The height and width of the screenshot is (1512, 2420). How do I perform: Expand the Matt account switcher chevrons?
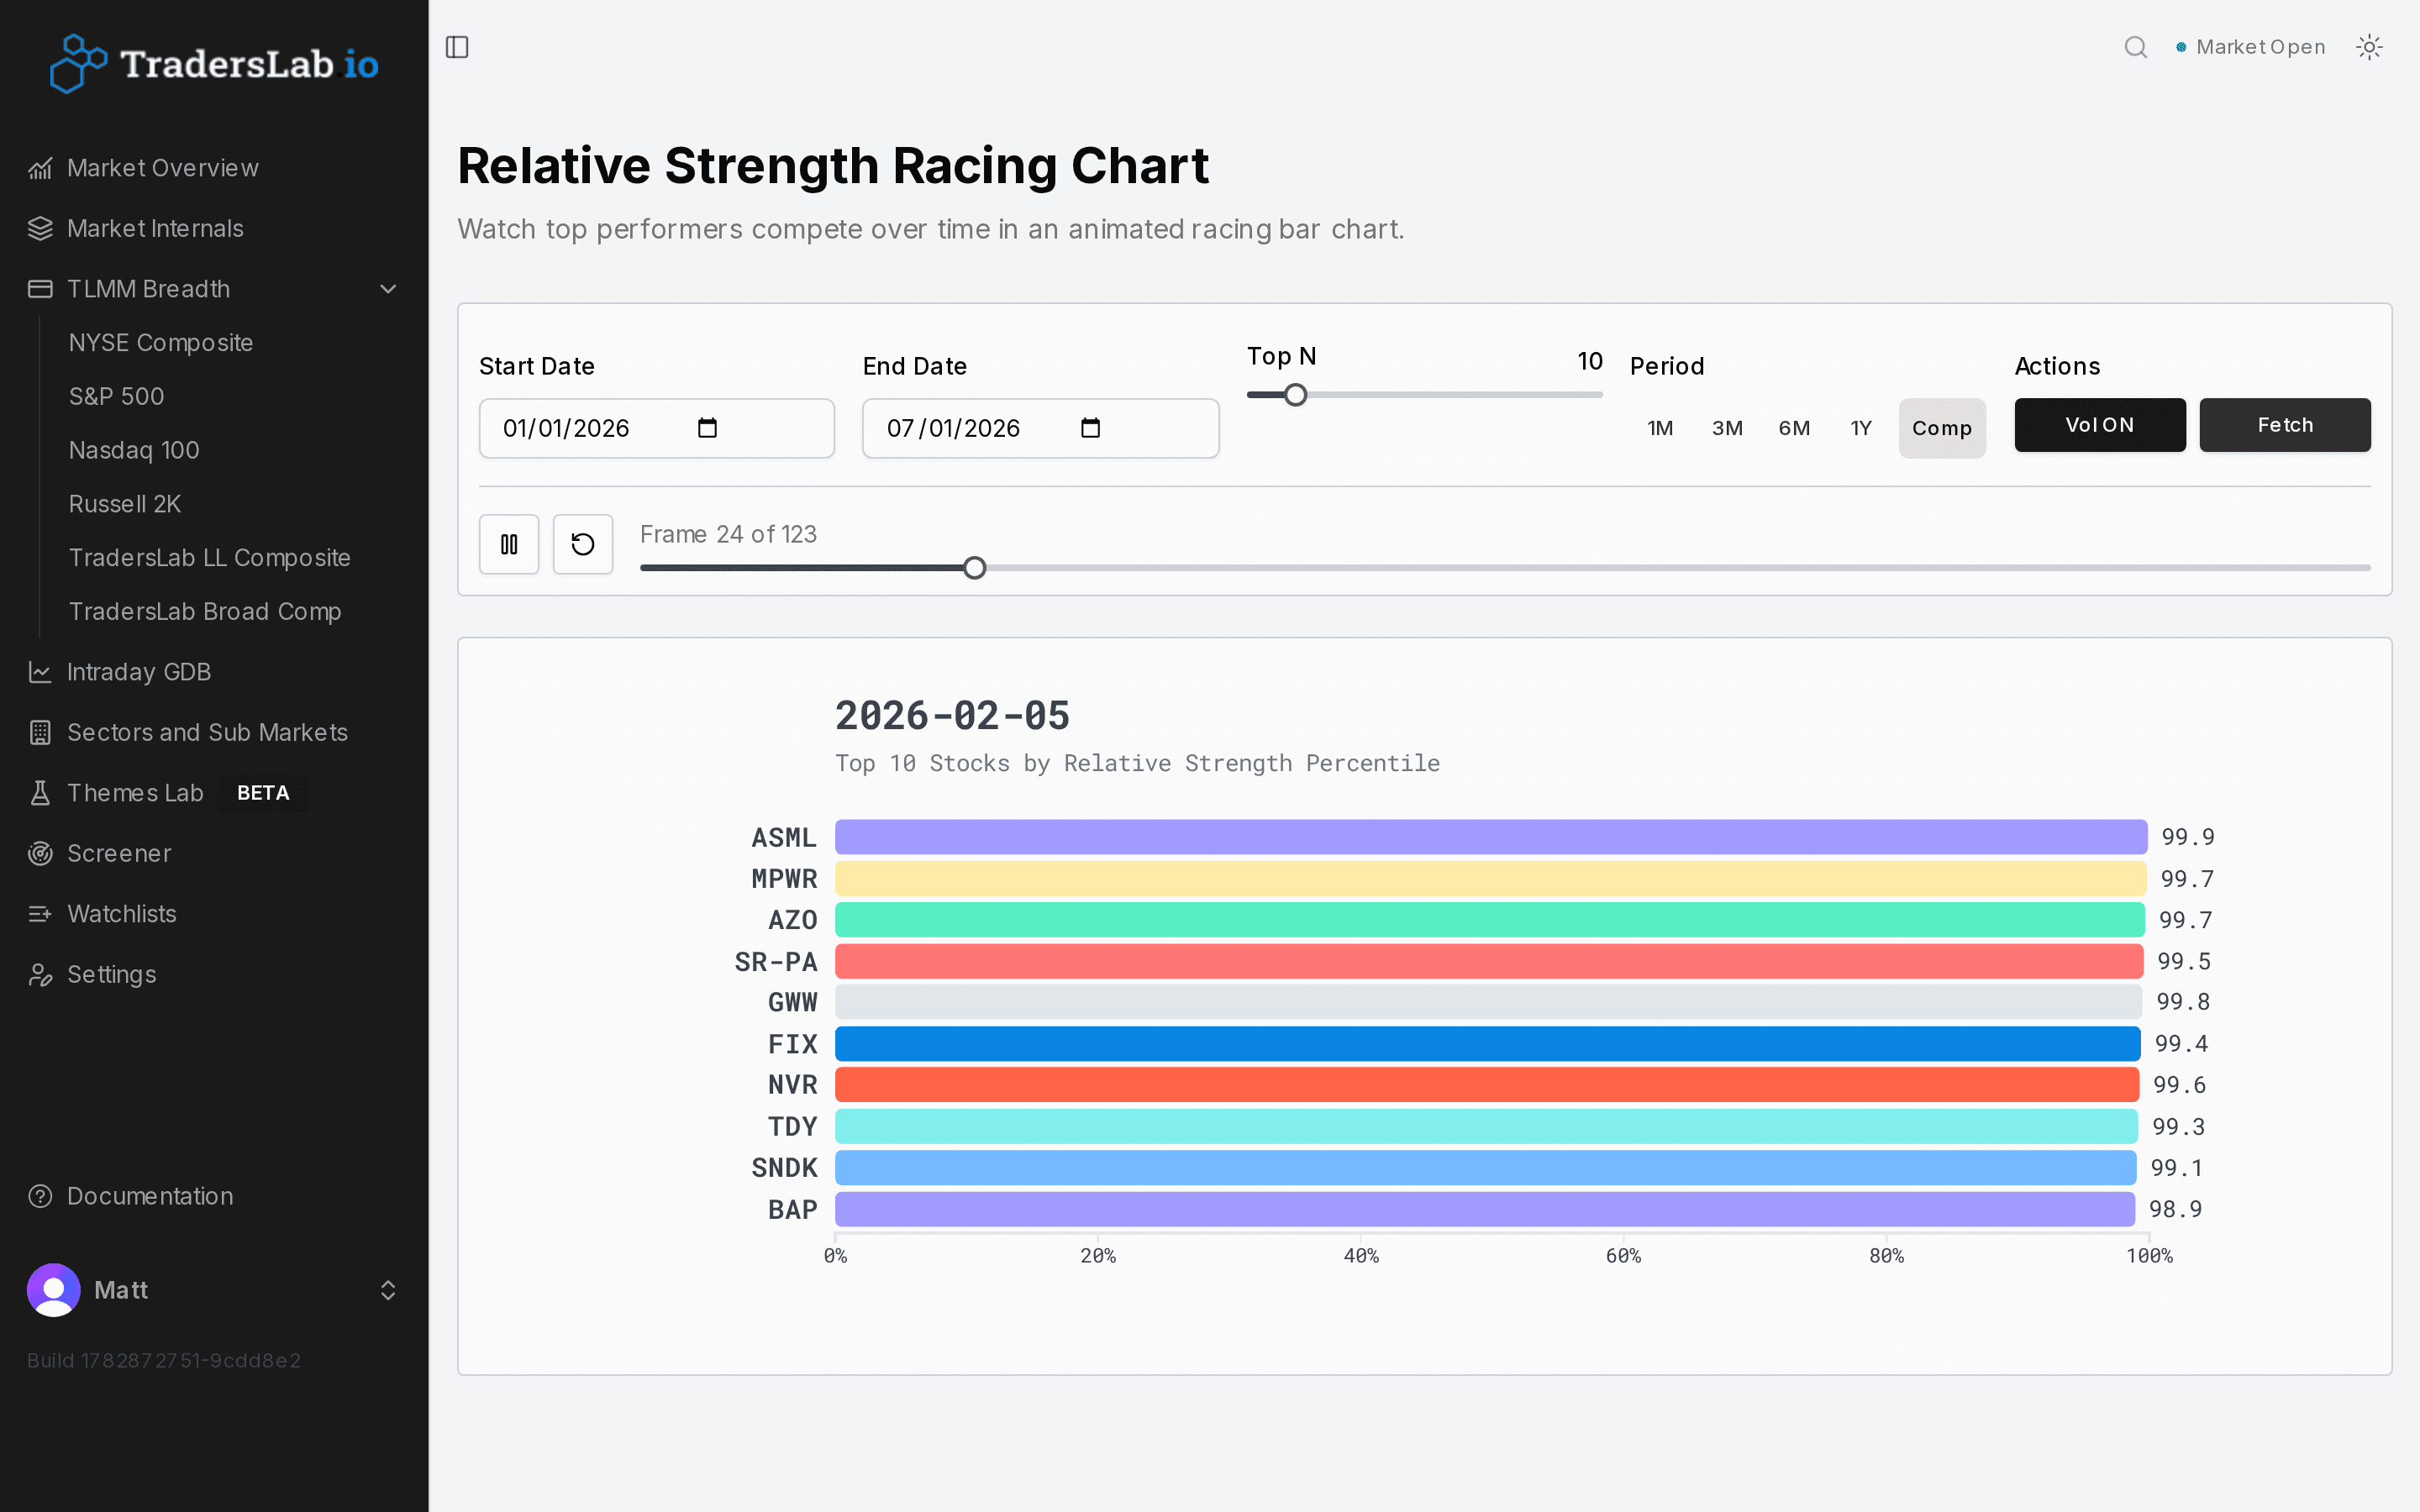[388, 1290]
